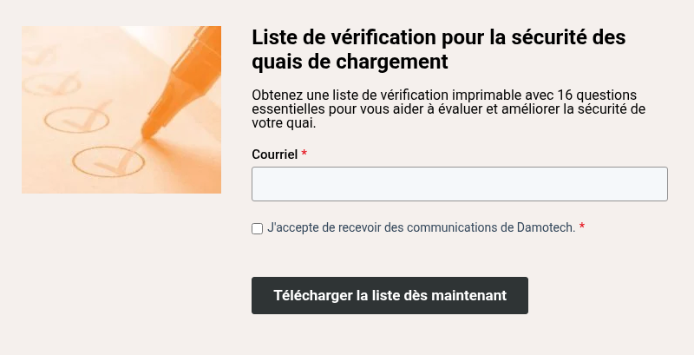Open the checklist photo thumbnail

121,109
